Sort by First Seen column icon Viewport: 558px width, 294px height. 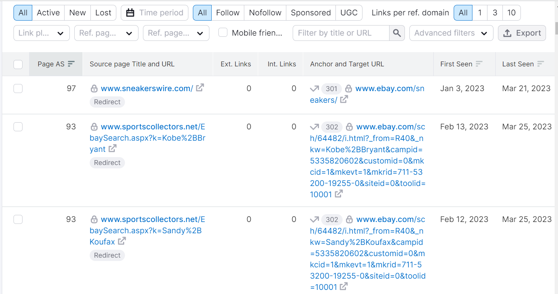point(479,64)
